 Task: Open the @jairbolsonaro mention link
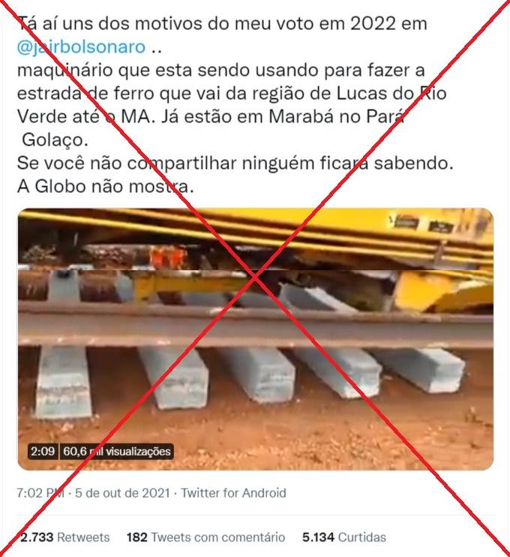(x=81, y=47)
